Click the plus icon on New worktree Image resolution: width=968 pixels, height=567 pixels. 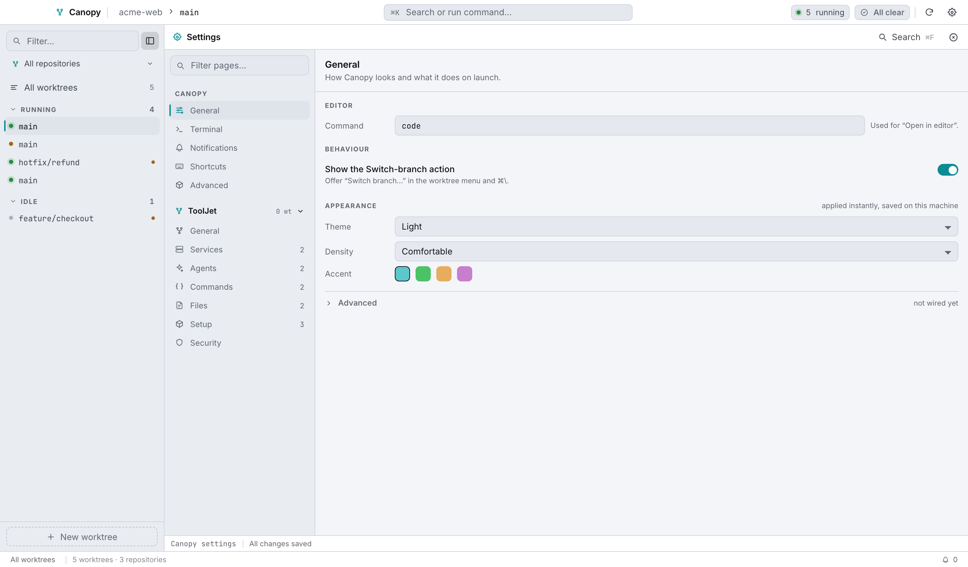tap(51, 537)
